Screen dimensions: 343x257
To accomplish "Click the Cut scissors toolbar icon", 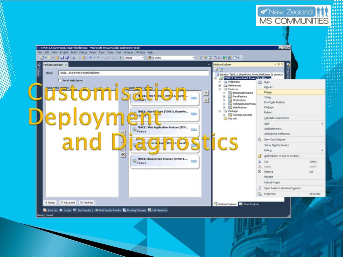I will click(74, 58).
